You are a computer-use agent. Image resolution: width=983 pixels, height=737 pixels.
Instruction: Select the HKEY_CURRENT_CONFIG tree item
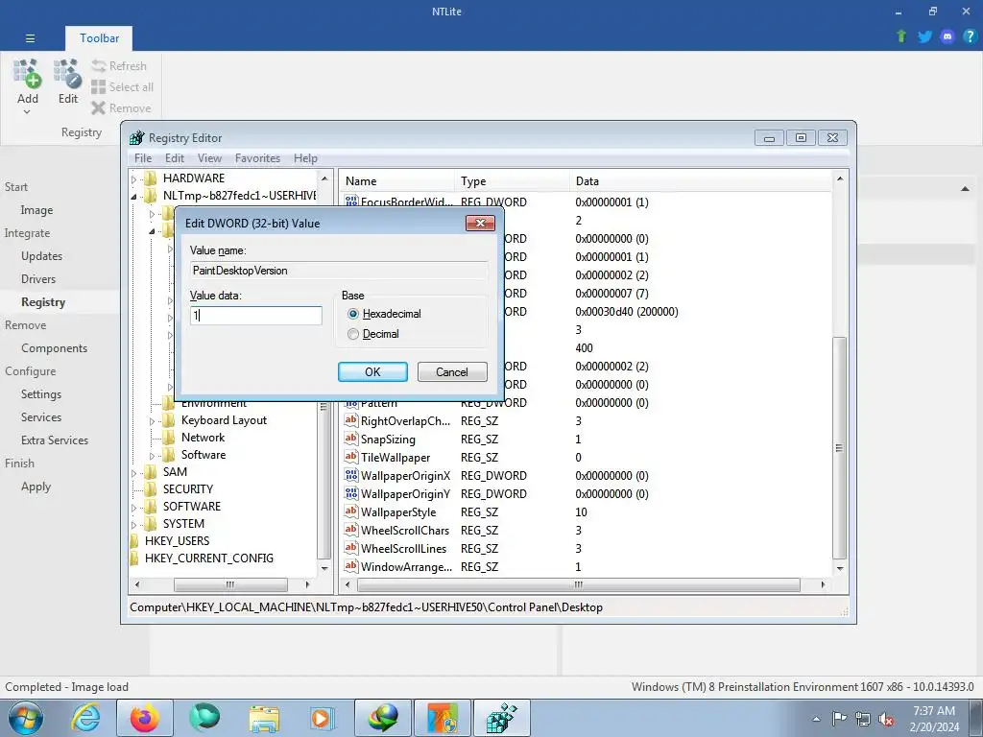pos(208,558)
